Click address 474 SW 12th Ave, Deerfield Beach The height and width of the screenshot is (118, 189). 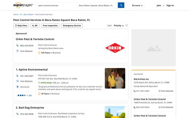(x=58, y=79)
